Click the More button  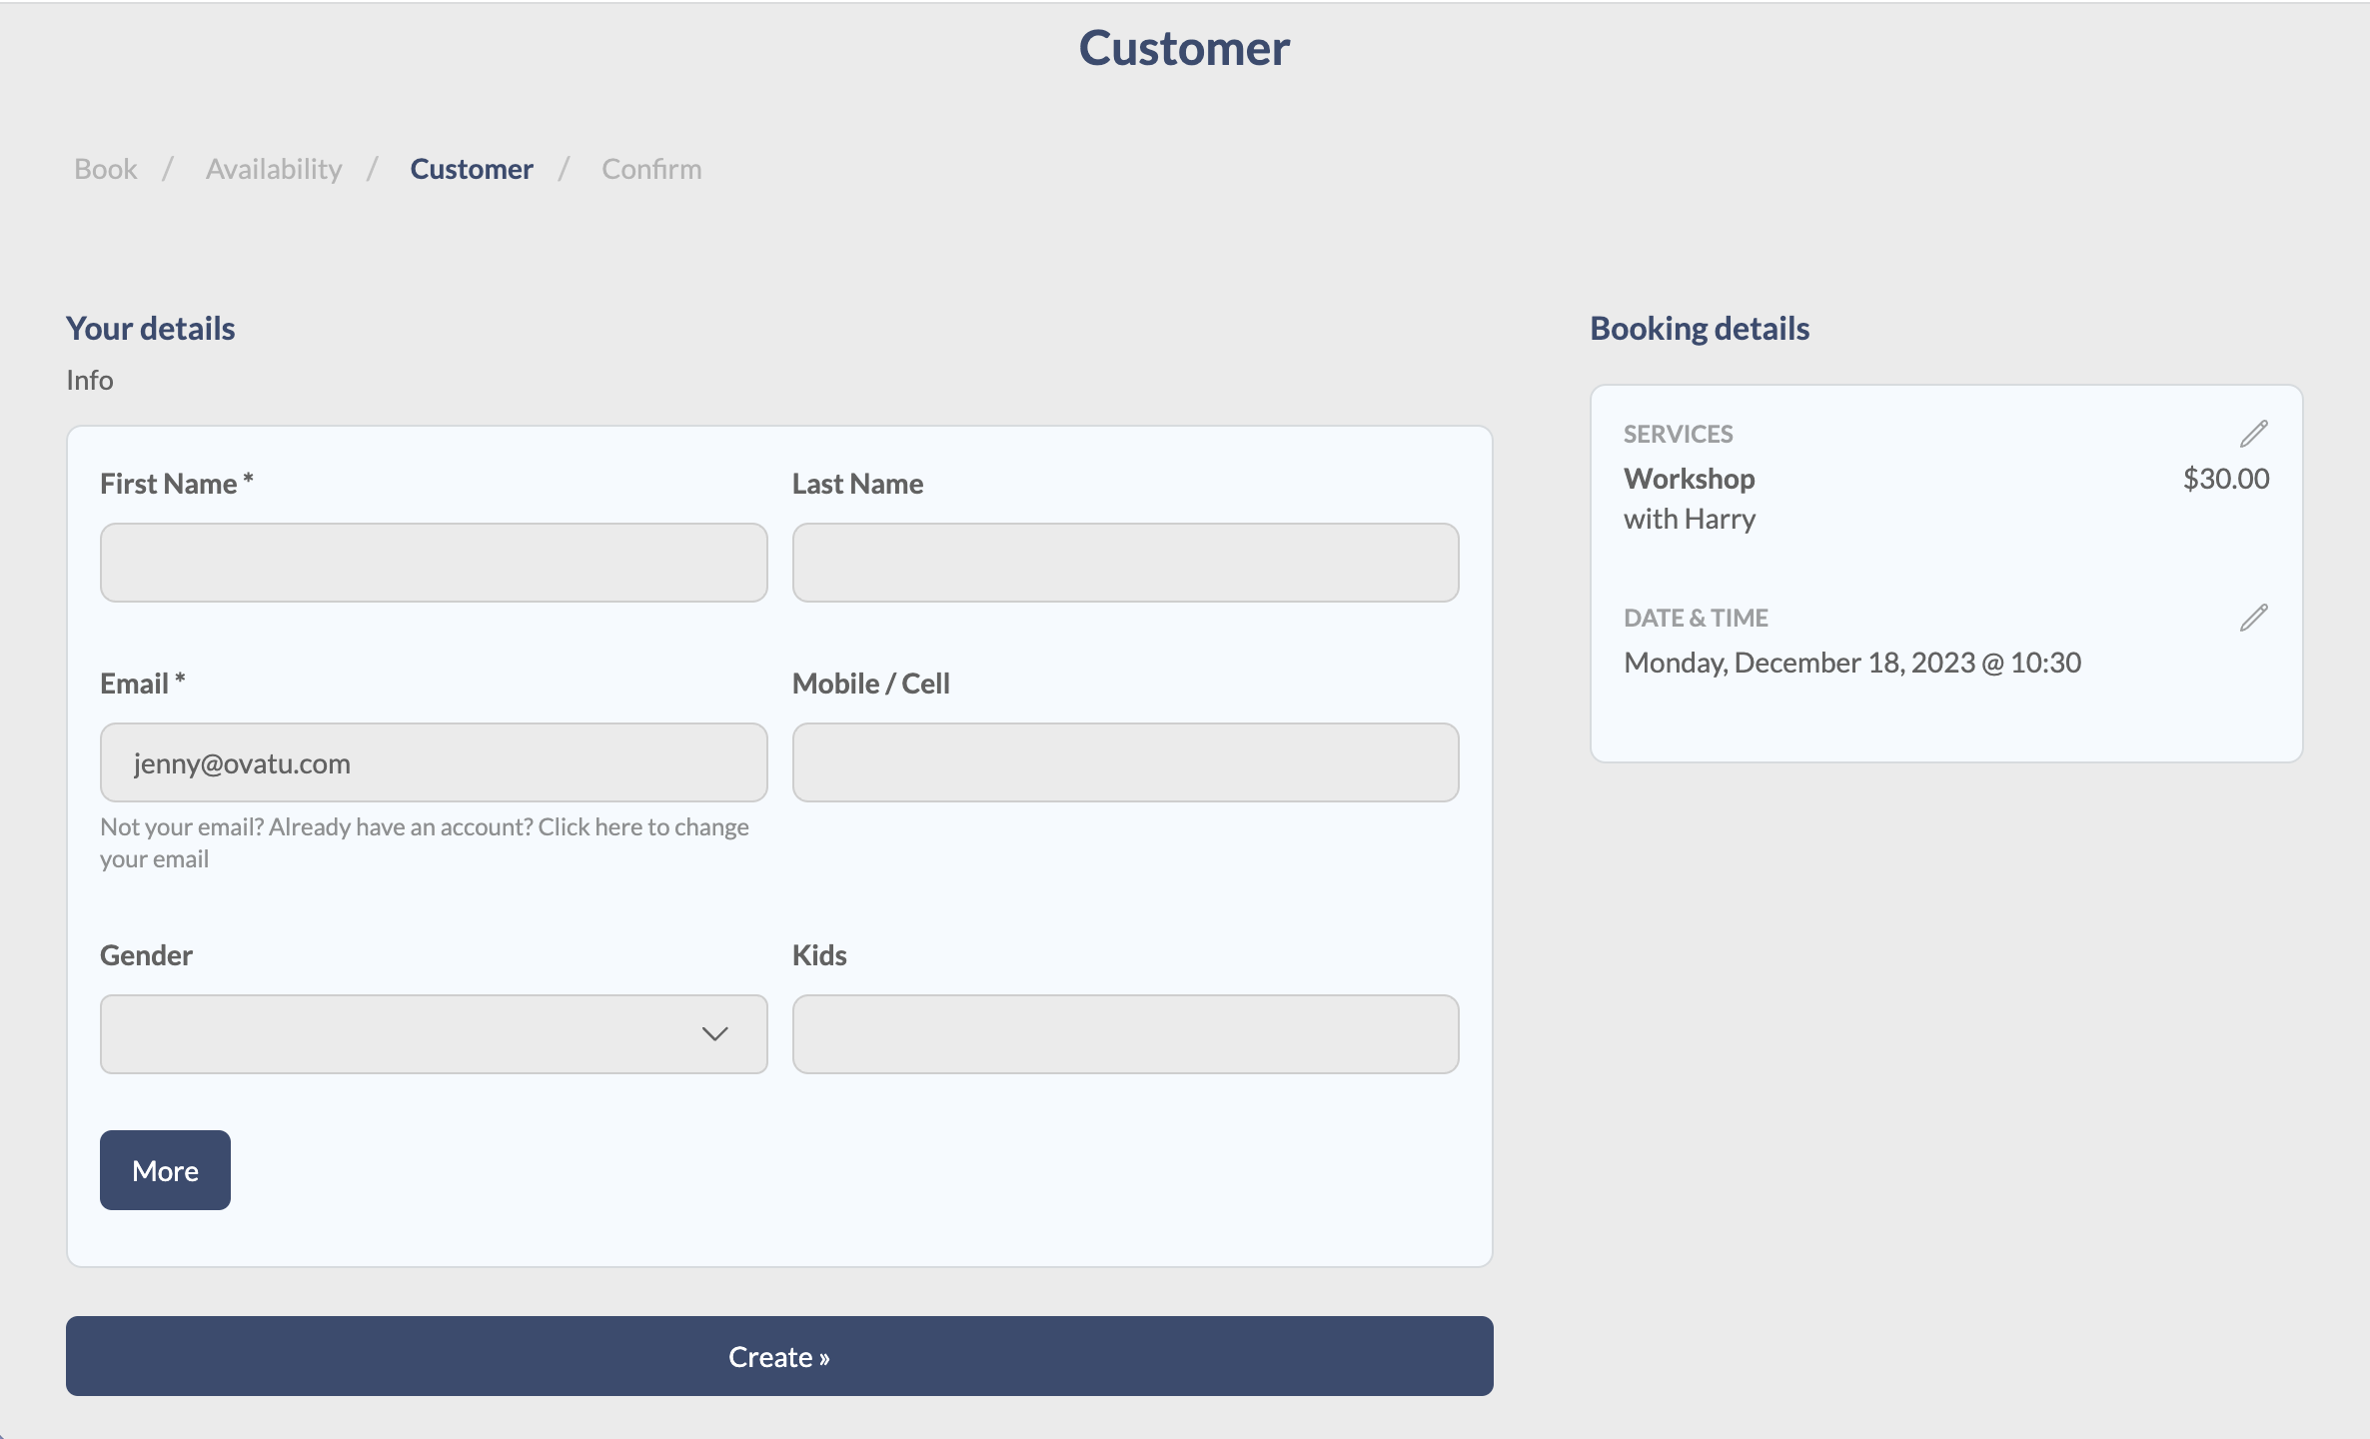pos(164,1169)
